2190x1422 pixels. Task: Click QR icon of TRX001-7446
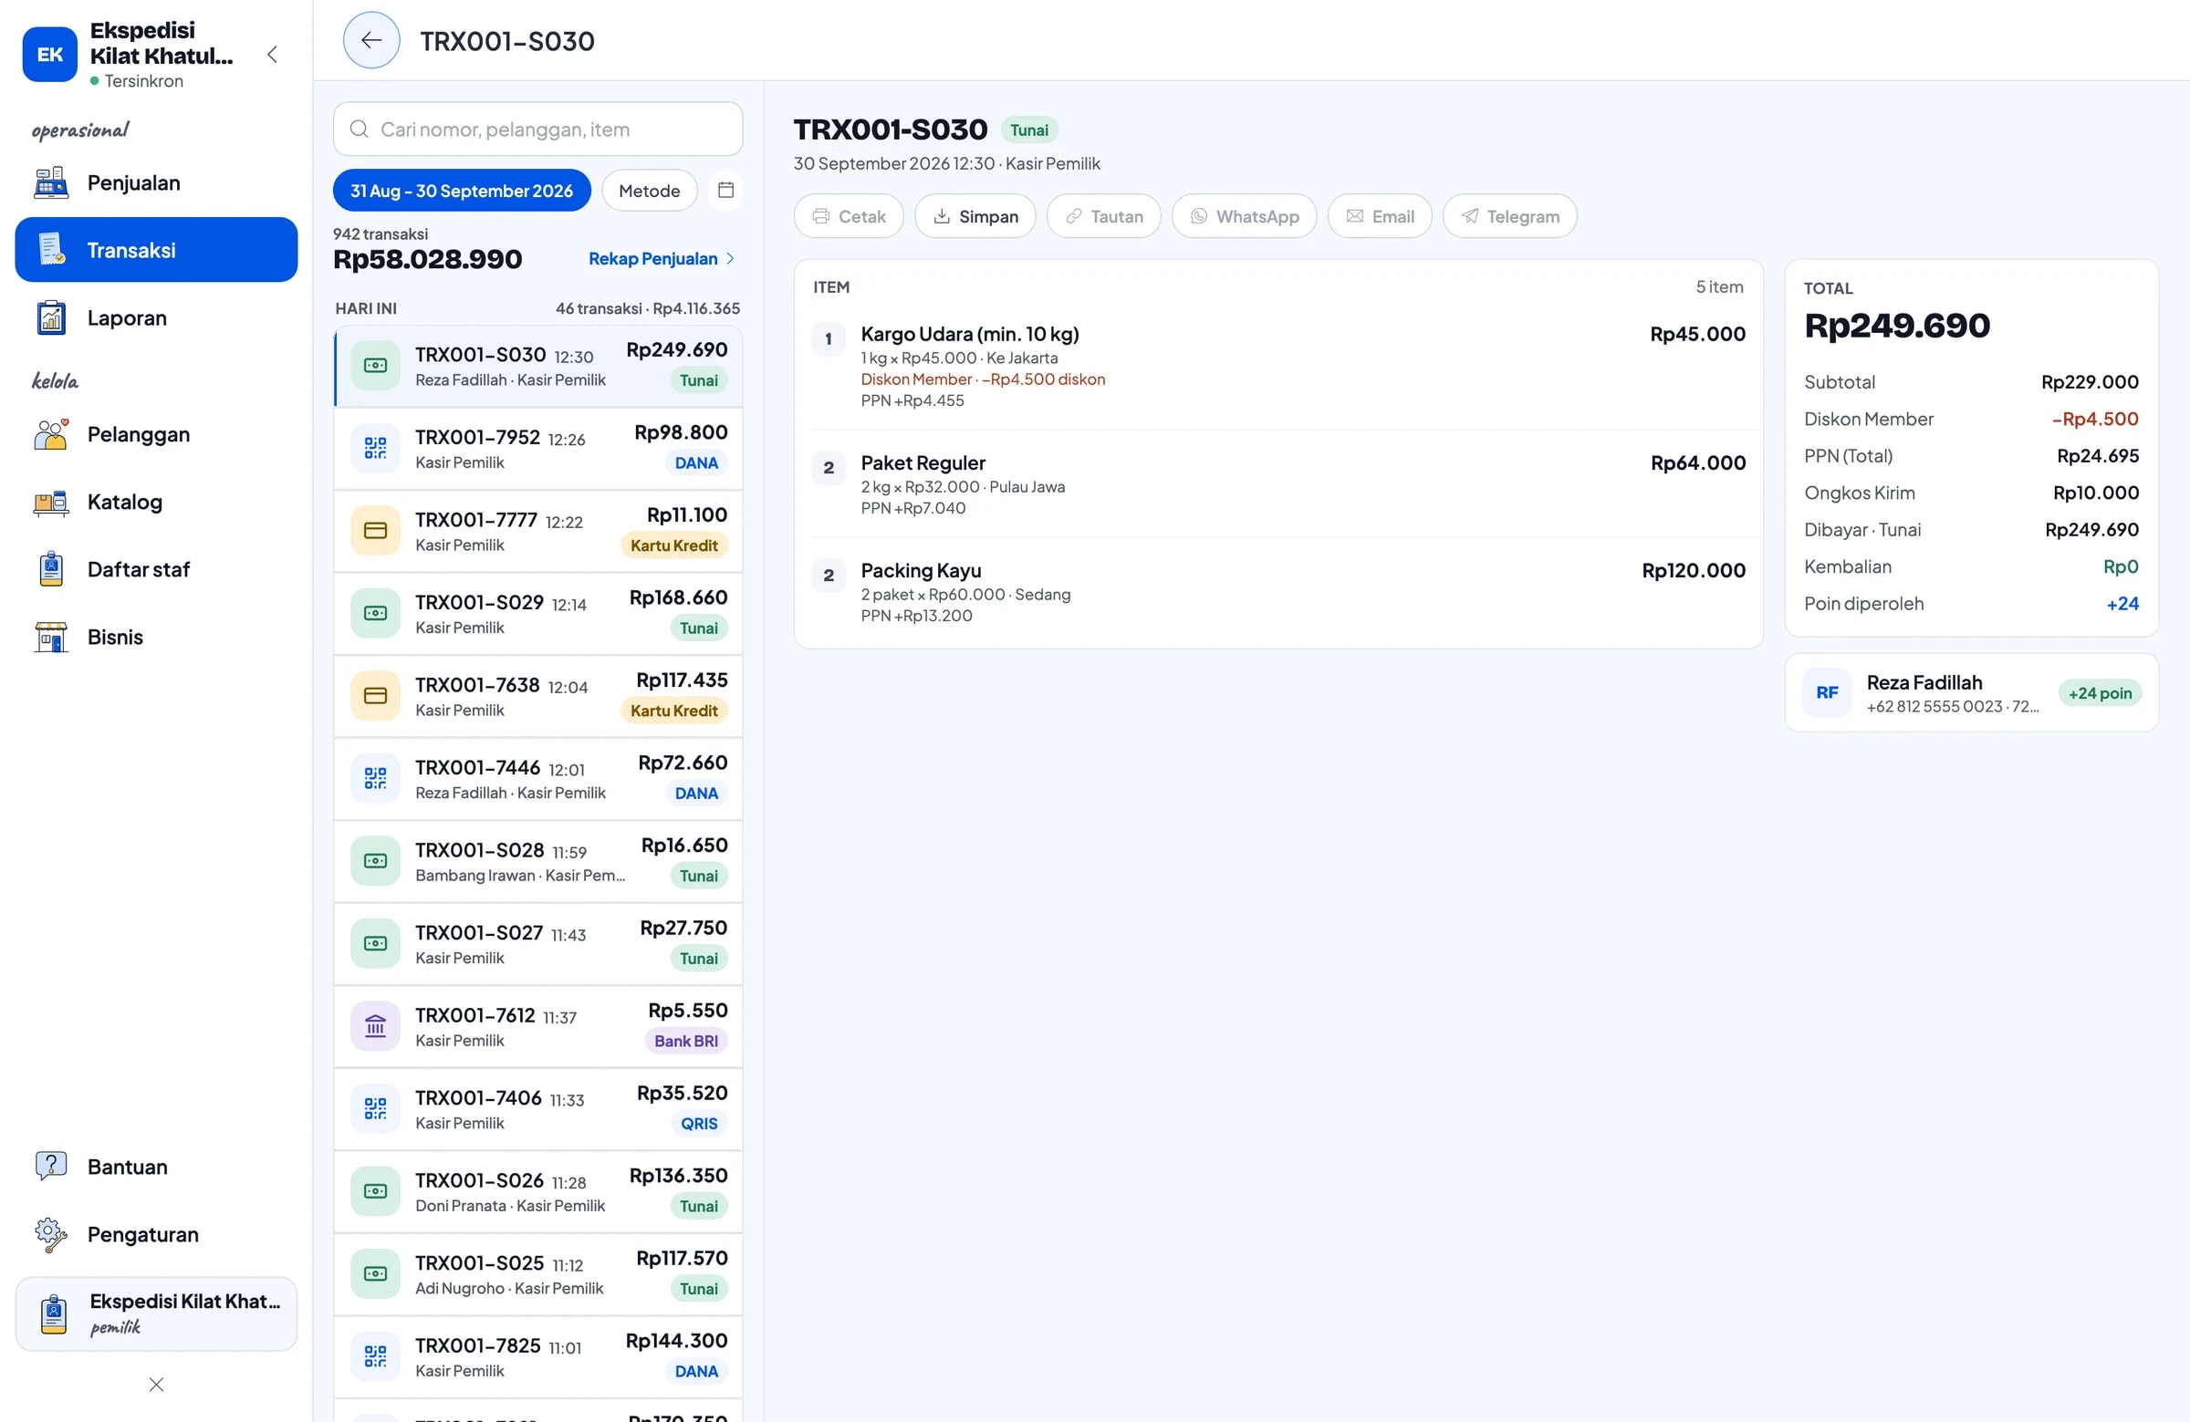coord(375,779)
